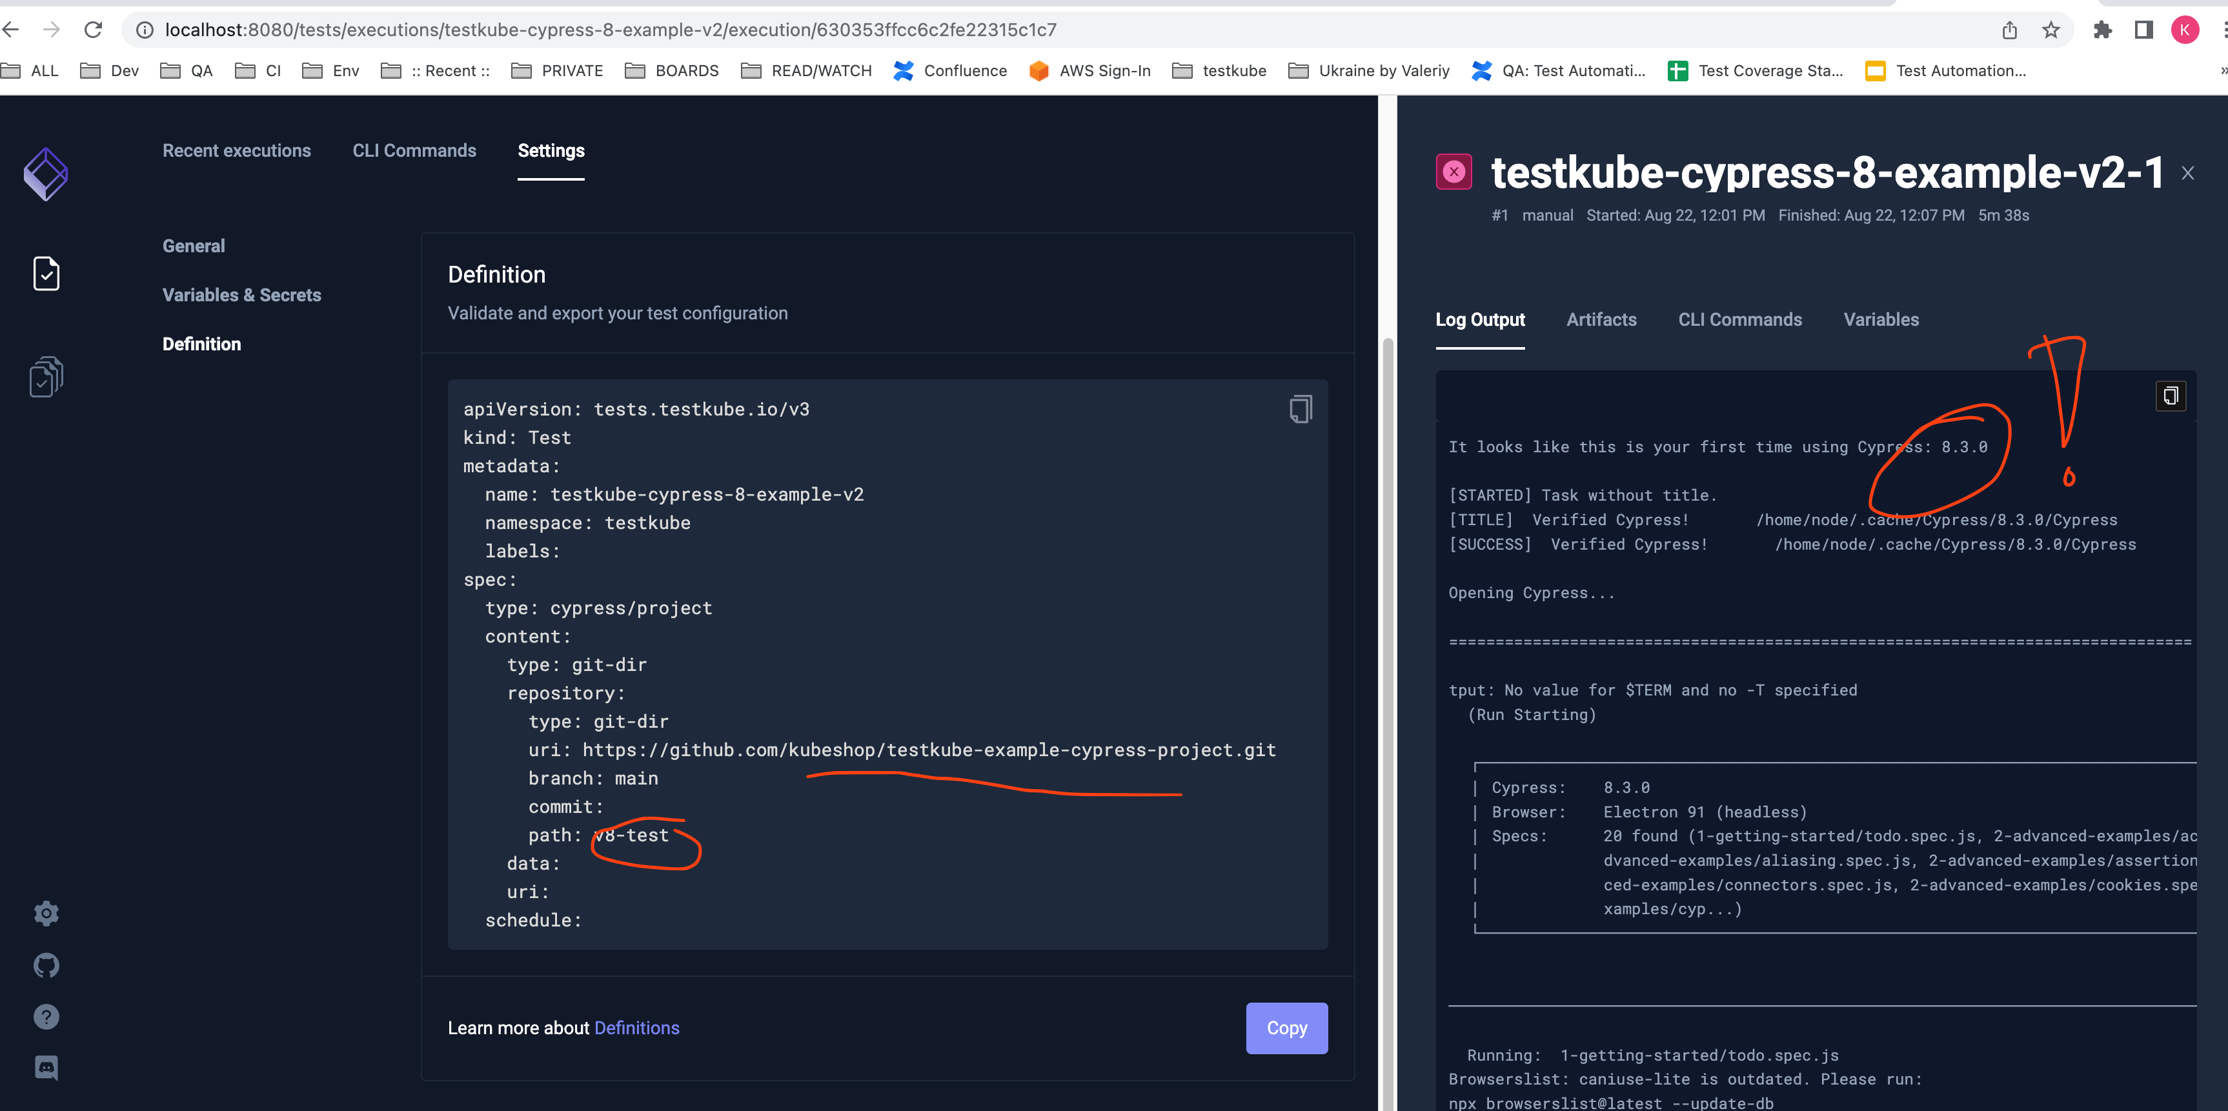Screen dimensions: 2228x1111
Task: Switch to the Artifacts tab
Action: point(1601,319)
